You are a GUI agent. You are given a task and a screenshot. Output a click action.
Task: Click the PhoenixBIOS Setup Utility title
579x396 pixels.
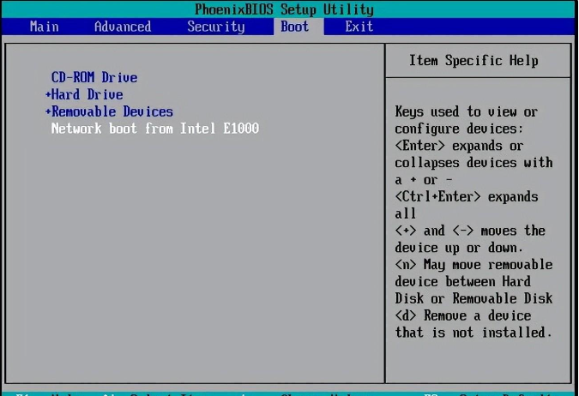tap(284, 9)
